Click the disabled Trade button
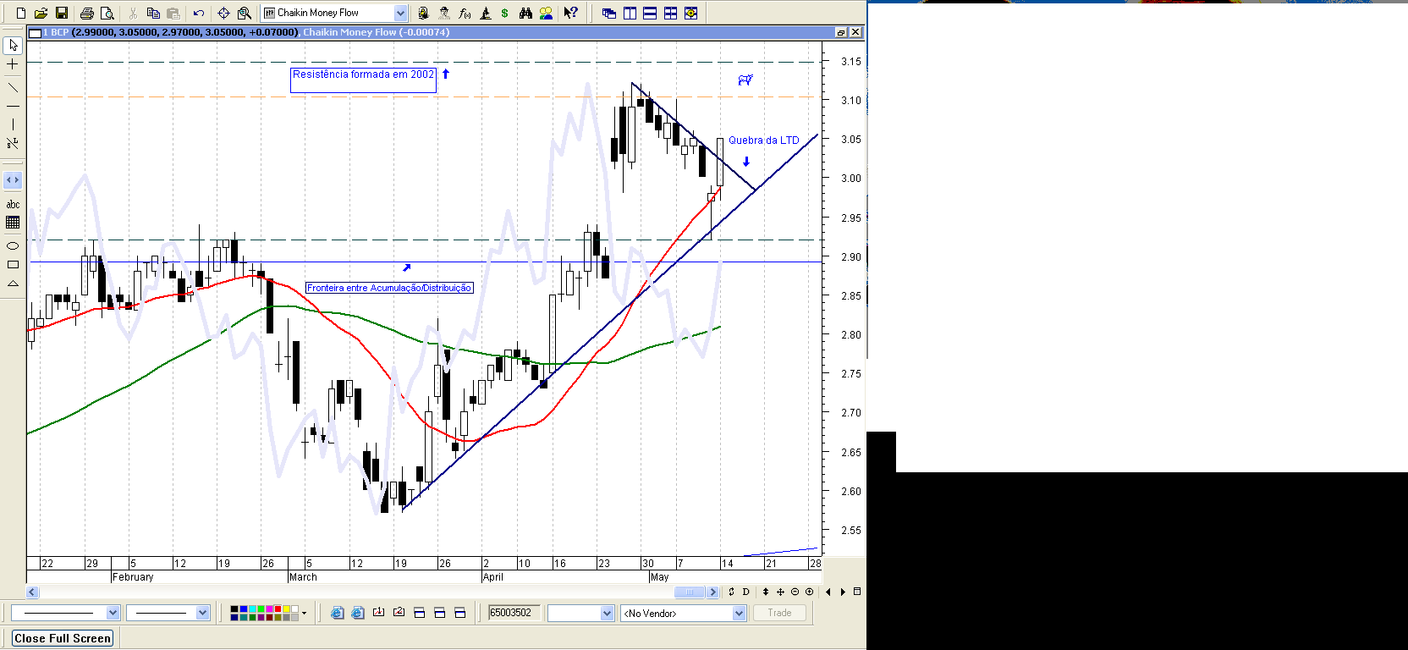 pos(780,613)
